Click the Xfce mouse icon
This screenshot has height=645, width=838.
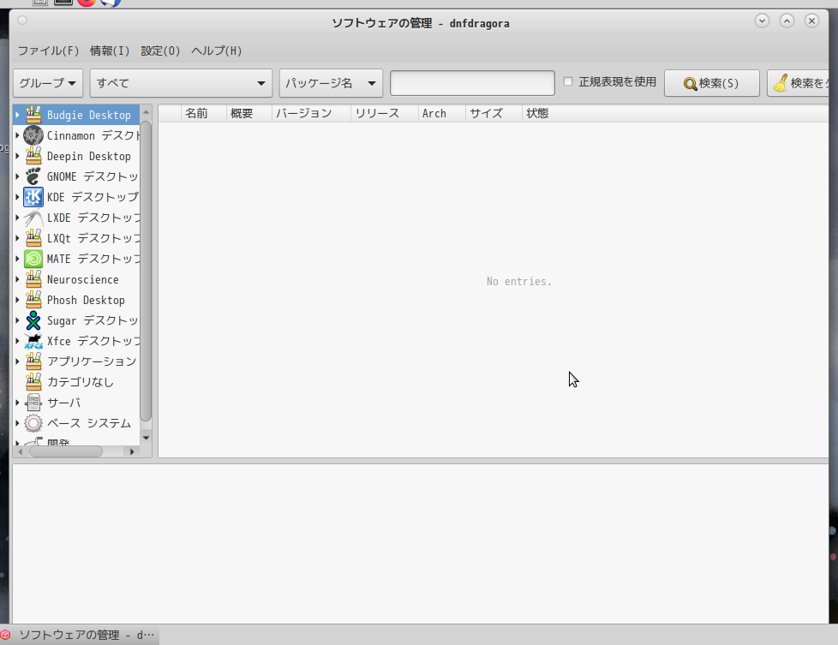point(33,341)
